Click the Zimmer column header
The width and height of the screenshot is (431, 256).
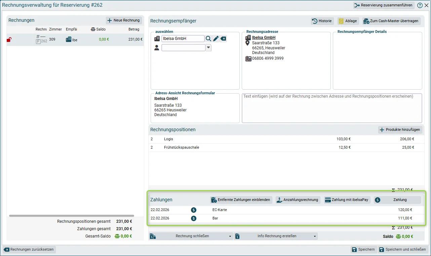[x=55, y=30]
